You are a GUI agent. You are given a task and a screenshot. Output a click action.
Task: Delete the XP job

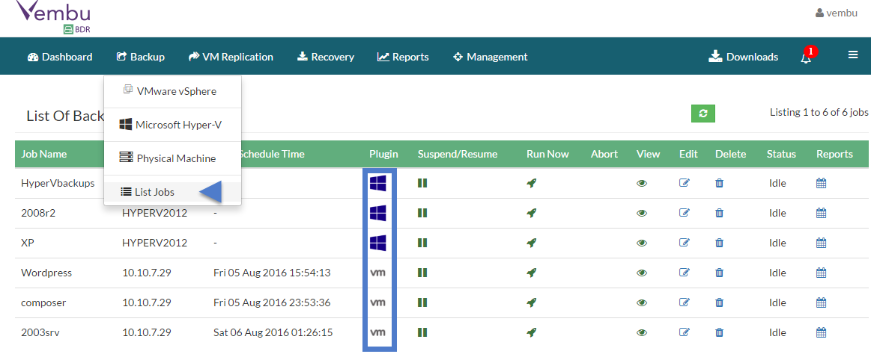click(720, 243)
